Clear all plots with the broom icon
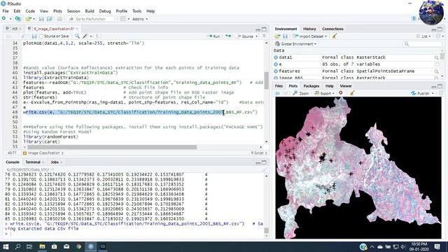This screenshot has width=448, height=252. tap(352, 93)
